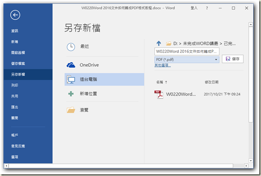Click the PDF file icon in list

pyautogui.click(x=159, y=95)
